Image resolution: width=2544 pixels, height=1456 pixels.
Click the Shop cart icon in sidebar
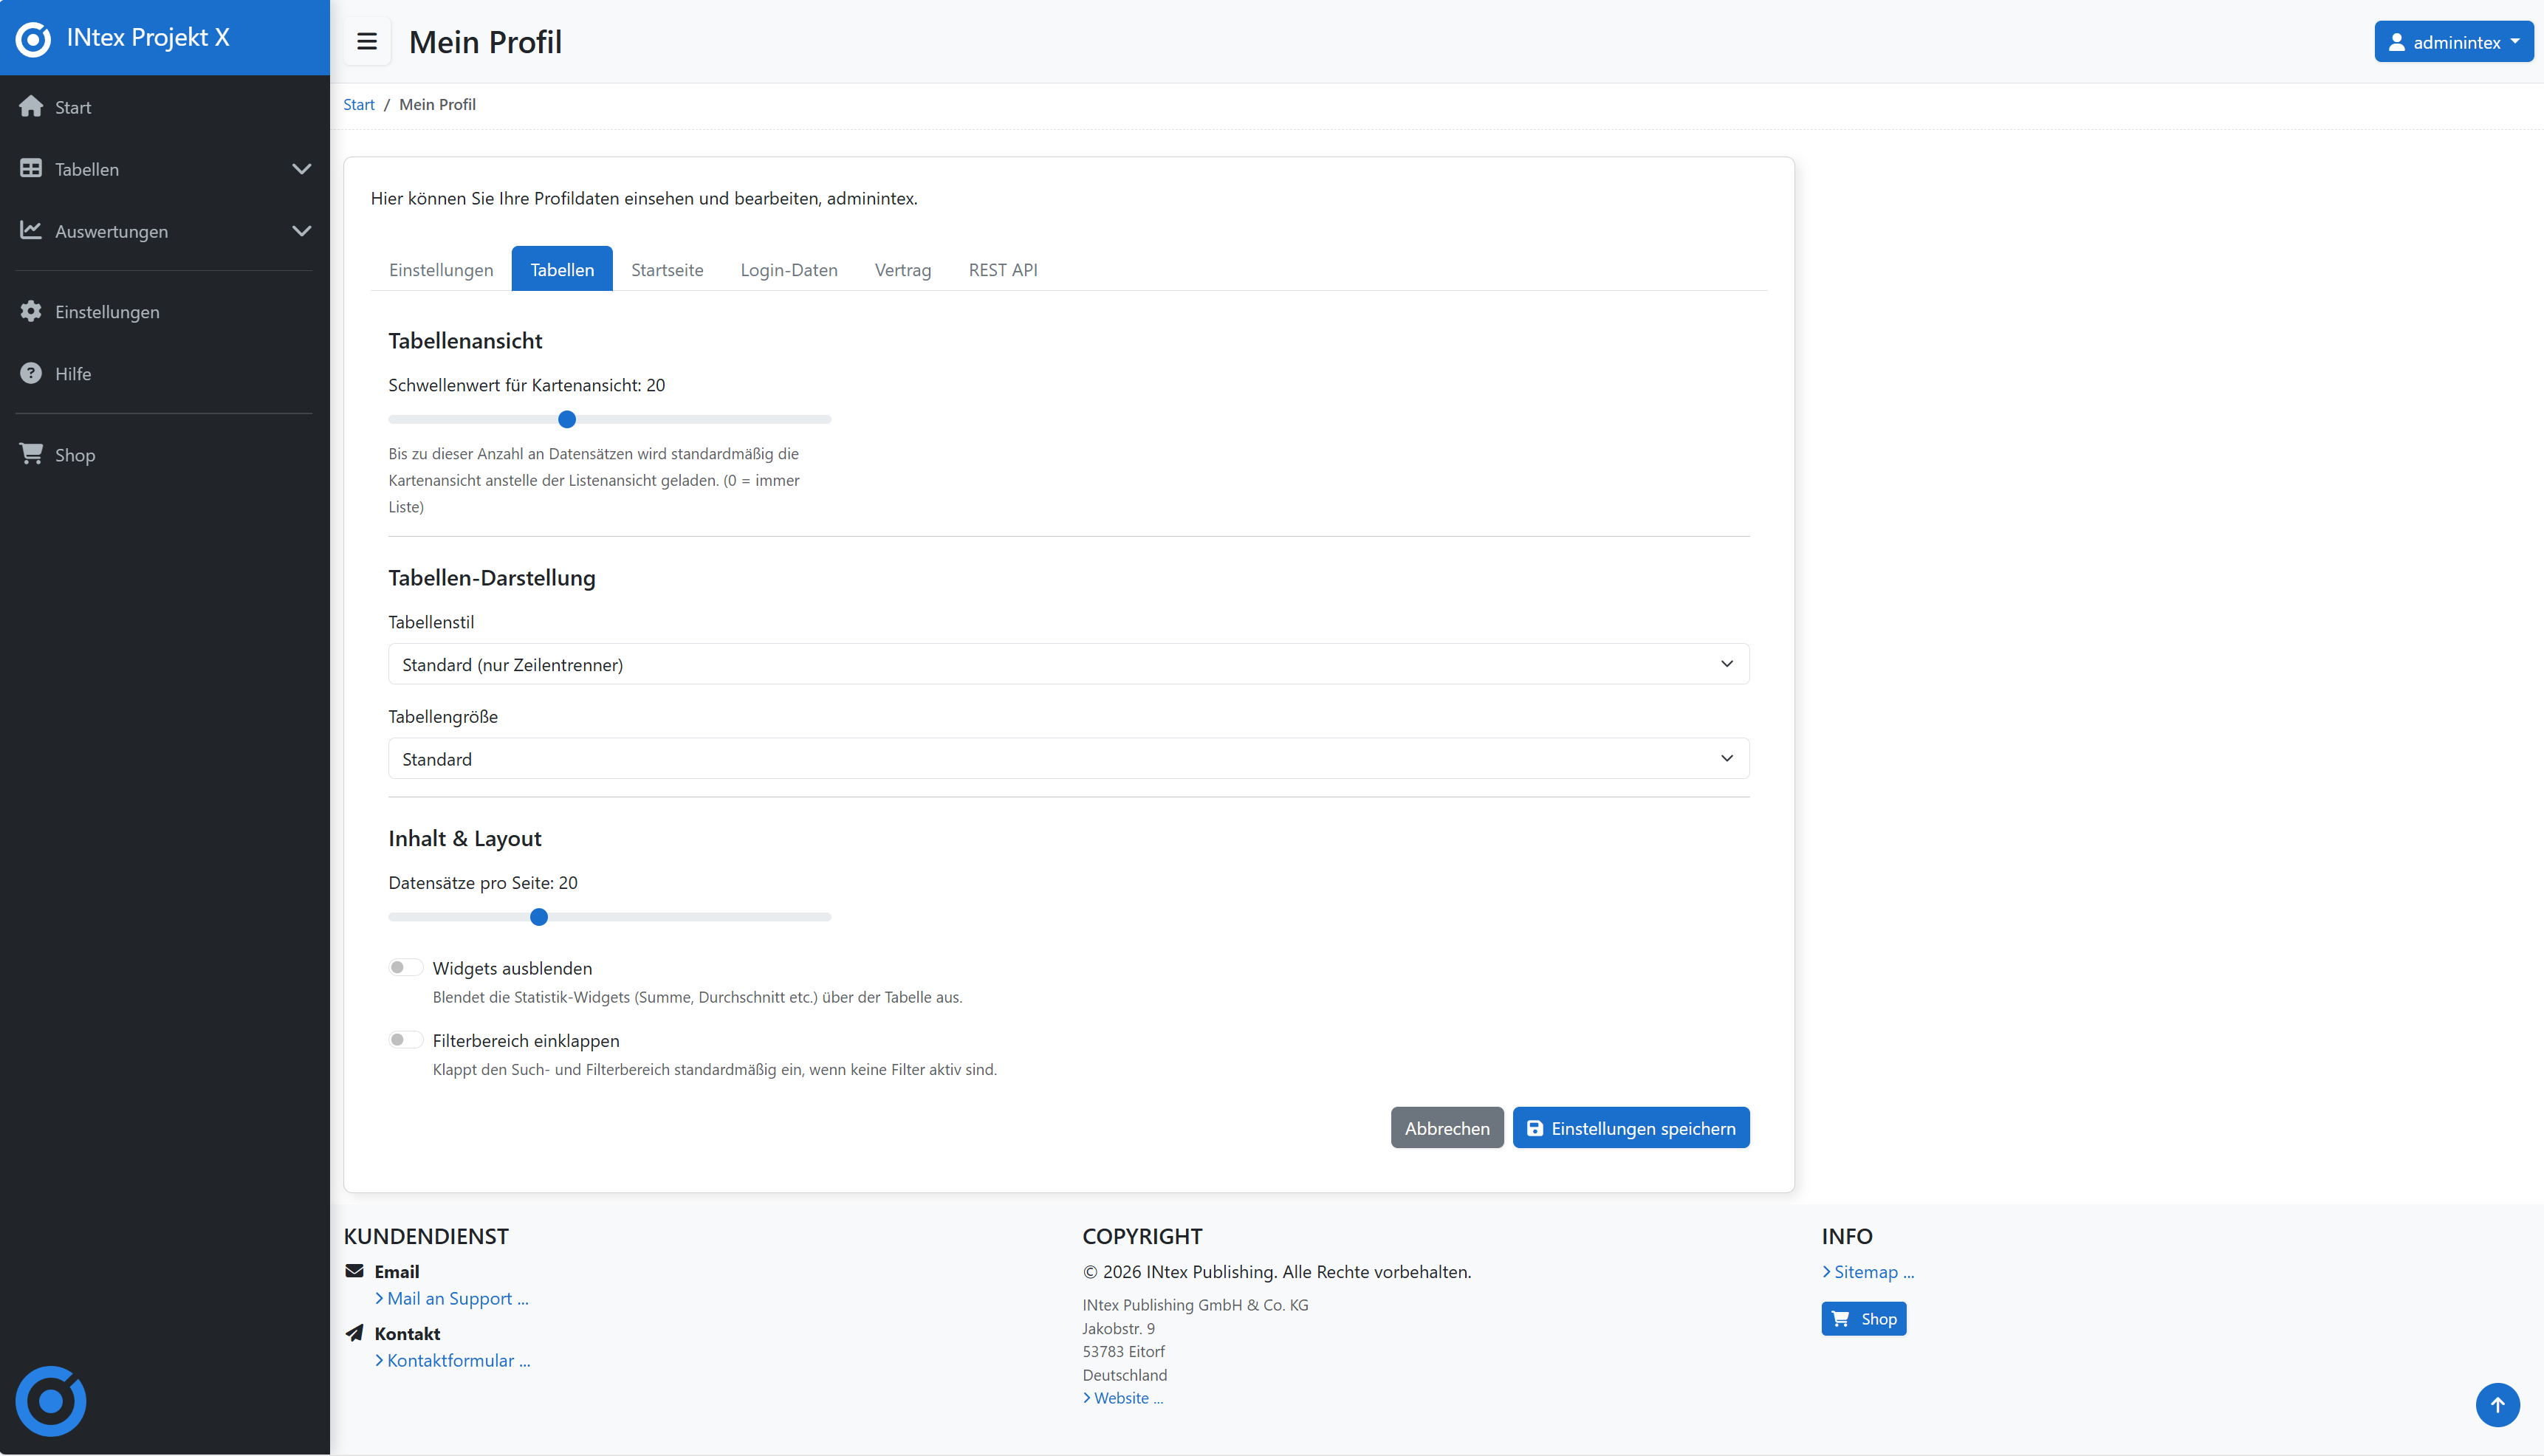click(x=31, y=454)
